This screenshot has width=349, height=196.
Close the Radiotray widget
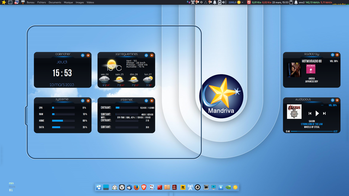click(337, 55)
